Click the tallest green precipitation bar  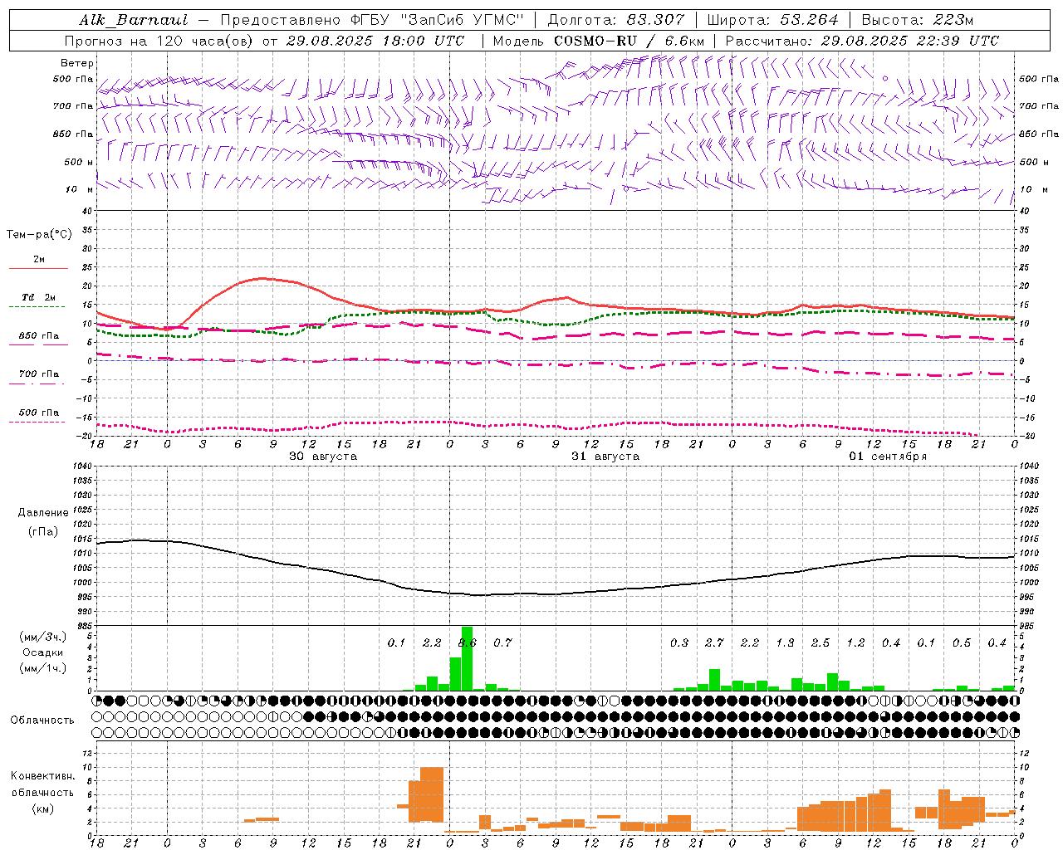(467, 658)
